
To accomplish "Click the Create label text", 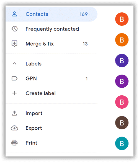I will 41,93.
